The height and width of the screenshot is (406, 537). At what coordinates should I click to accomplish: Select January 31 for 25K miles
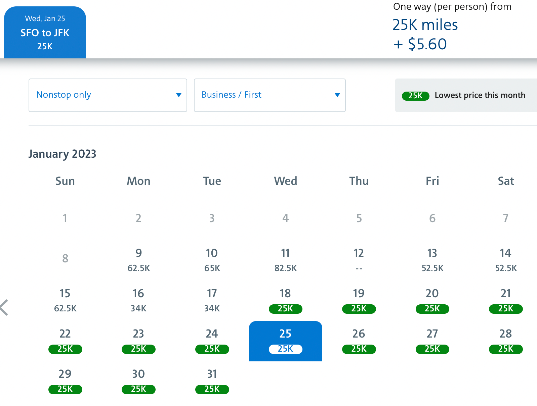212,381
